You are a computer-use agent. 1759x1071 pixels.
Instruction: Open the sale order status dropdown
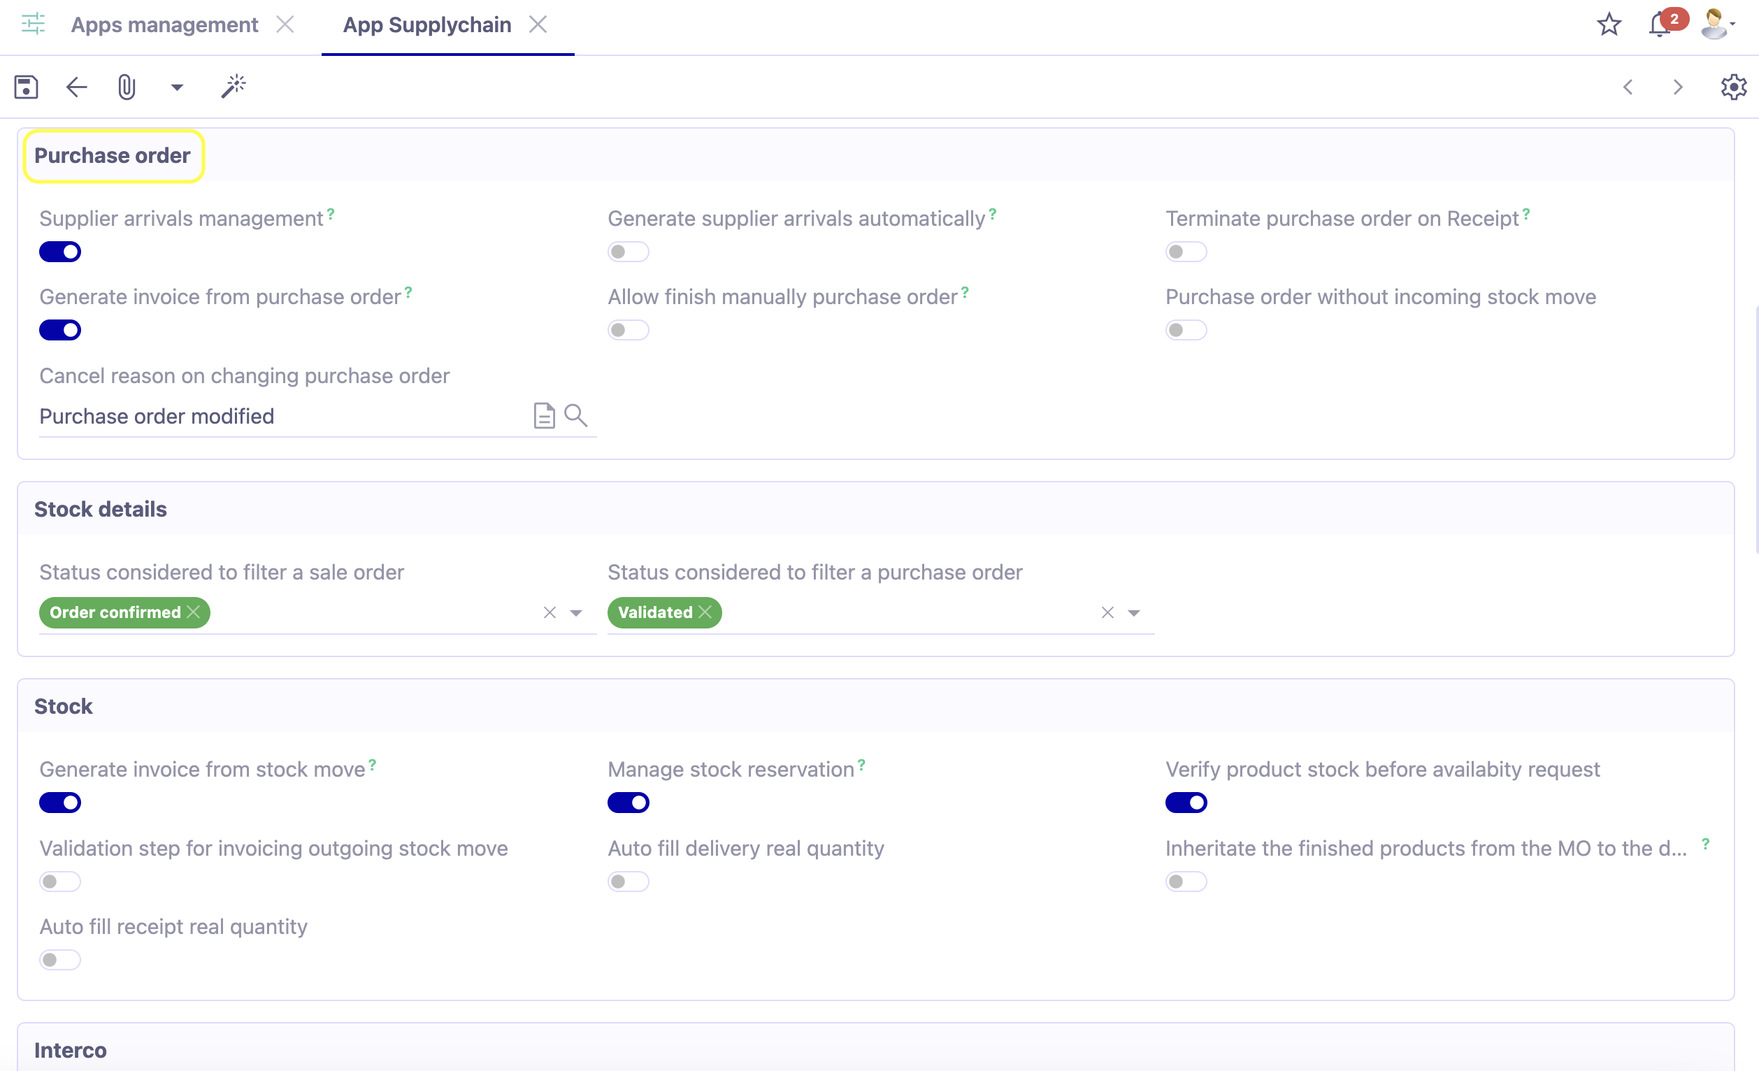click(x=575, y=612)
